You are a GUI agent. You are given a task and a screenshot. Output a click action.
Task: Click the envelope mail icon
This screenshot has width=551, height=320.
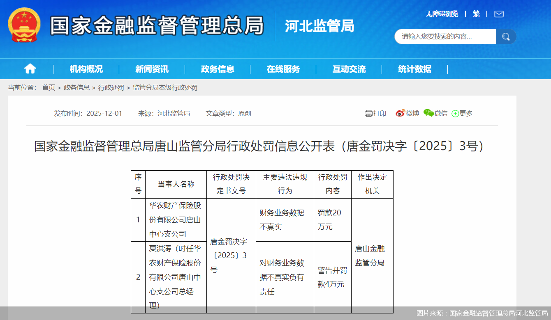click(x=499, y=14)
